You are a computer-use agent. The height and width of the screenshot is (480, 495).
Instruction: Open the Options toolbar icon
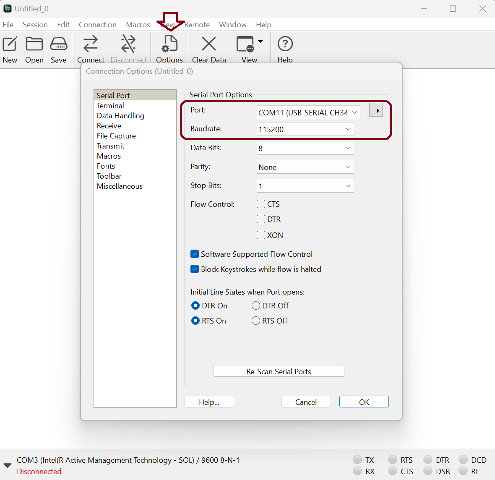click(169, 44)
